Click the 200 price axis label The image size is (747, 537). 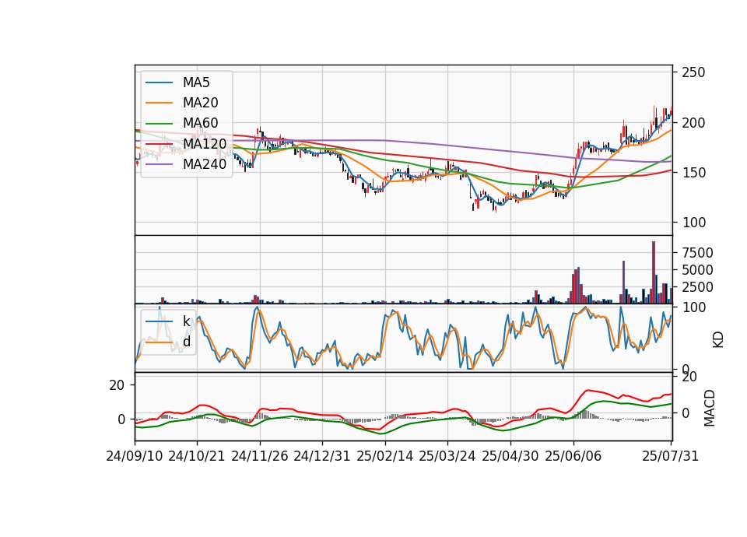pos(693,123)
